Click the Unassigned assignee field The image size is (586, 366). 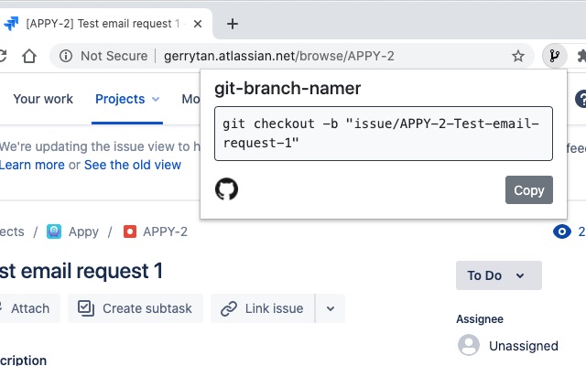[x=508, y=346]
